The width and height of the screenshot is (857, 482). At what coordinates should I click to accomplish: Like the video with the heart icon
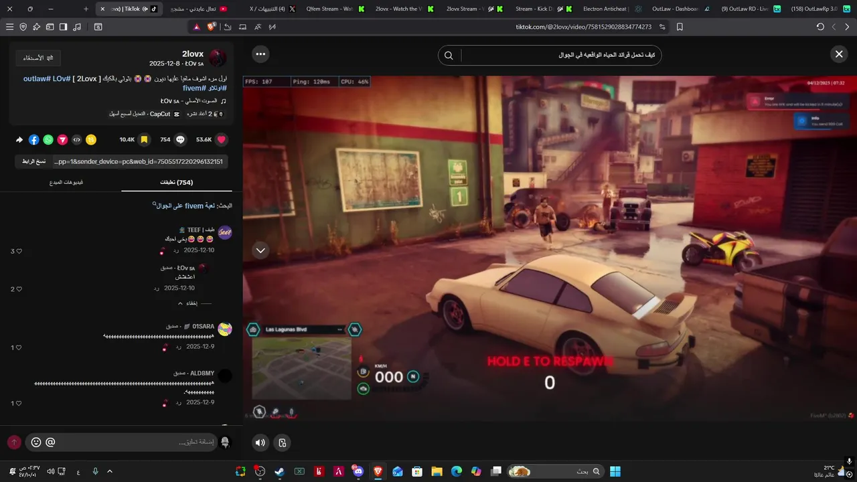point(222,139)
